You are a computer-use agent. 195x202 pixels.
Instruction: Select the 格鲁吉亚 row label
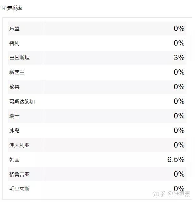point(20,174)
